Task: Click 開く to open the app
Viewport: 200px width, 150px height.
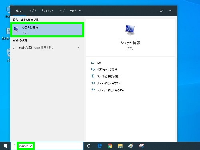Action: 100,63
